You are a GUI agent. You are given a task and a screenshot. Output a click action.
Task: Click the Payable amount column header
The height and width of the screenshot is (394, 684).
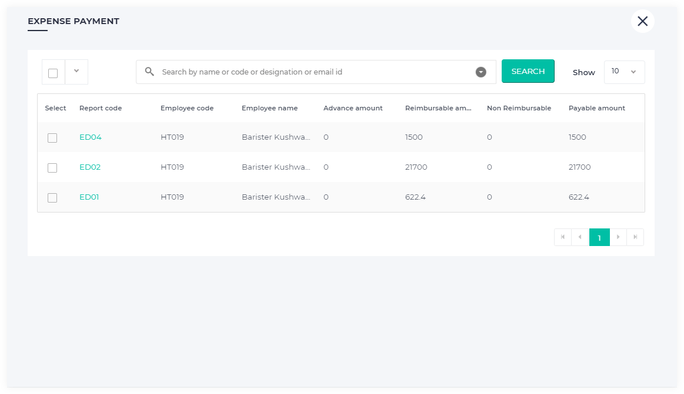pos(597,108)
